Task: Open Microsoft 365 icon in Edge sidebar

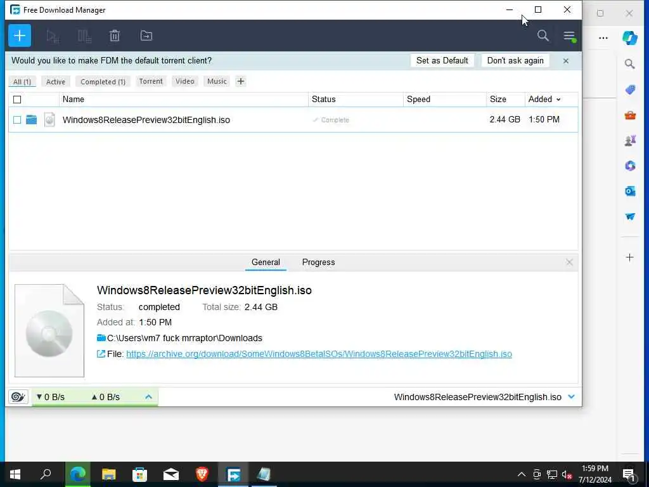Action: 630,166
